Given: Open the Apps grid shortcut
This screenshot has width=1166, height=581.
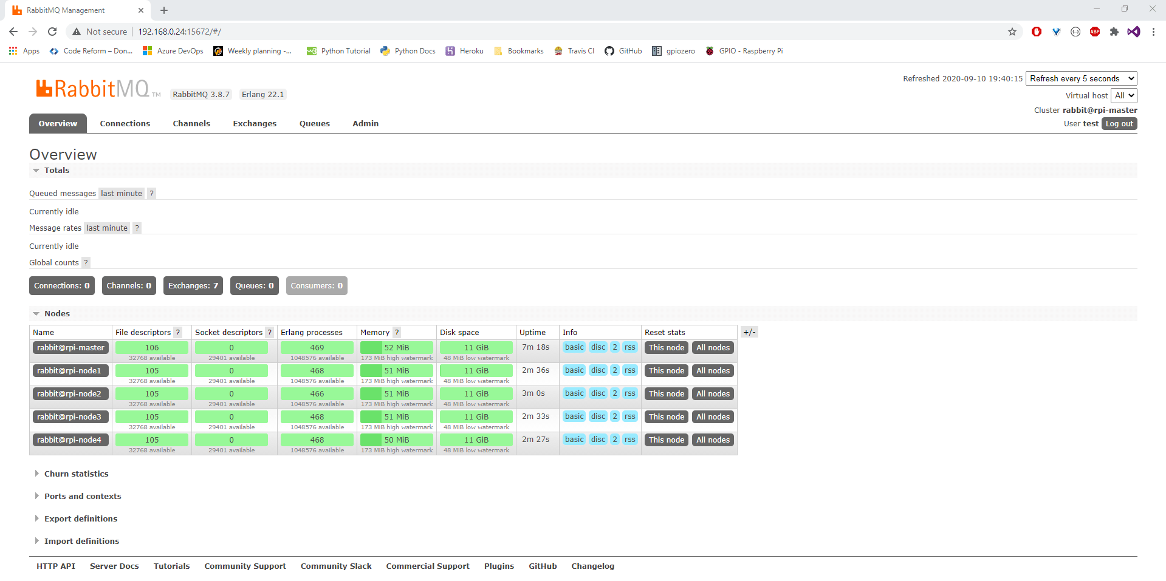Looking at the screenshot, I should click(x=24, y=51).
